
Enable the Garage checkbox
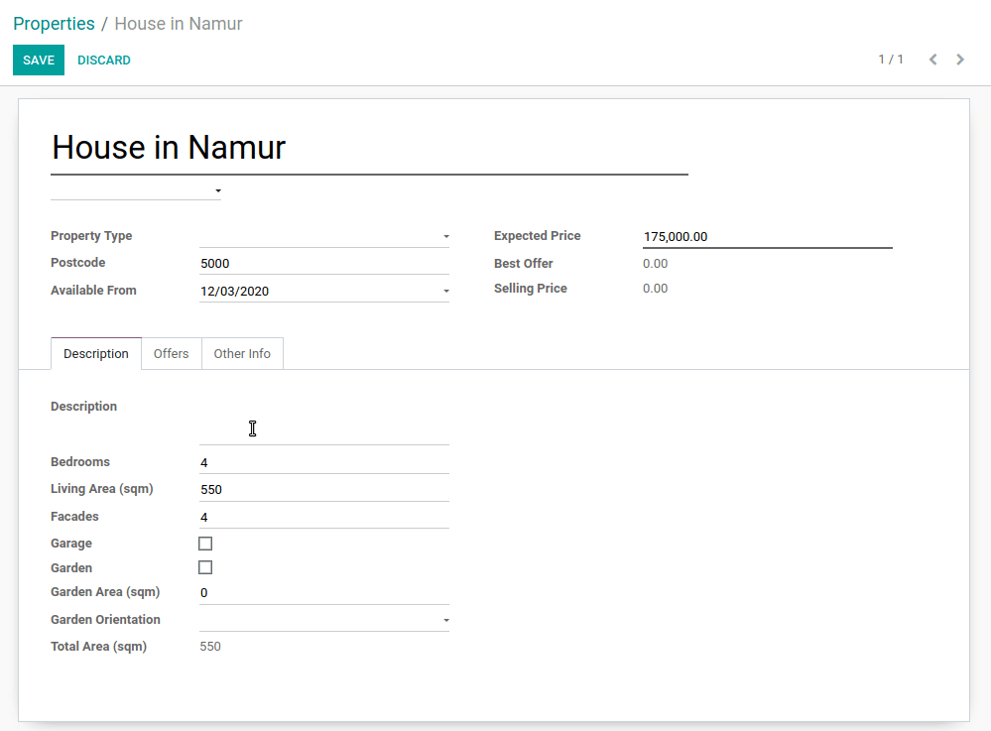pyautogui.click(x=205, y=544)
